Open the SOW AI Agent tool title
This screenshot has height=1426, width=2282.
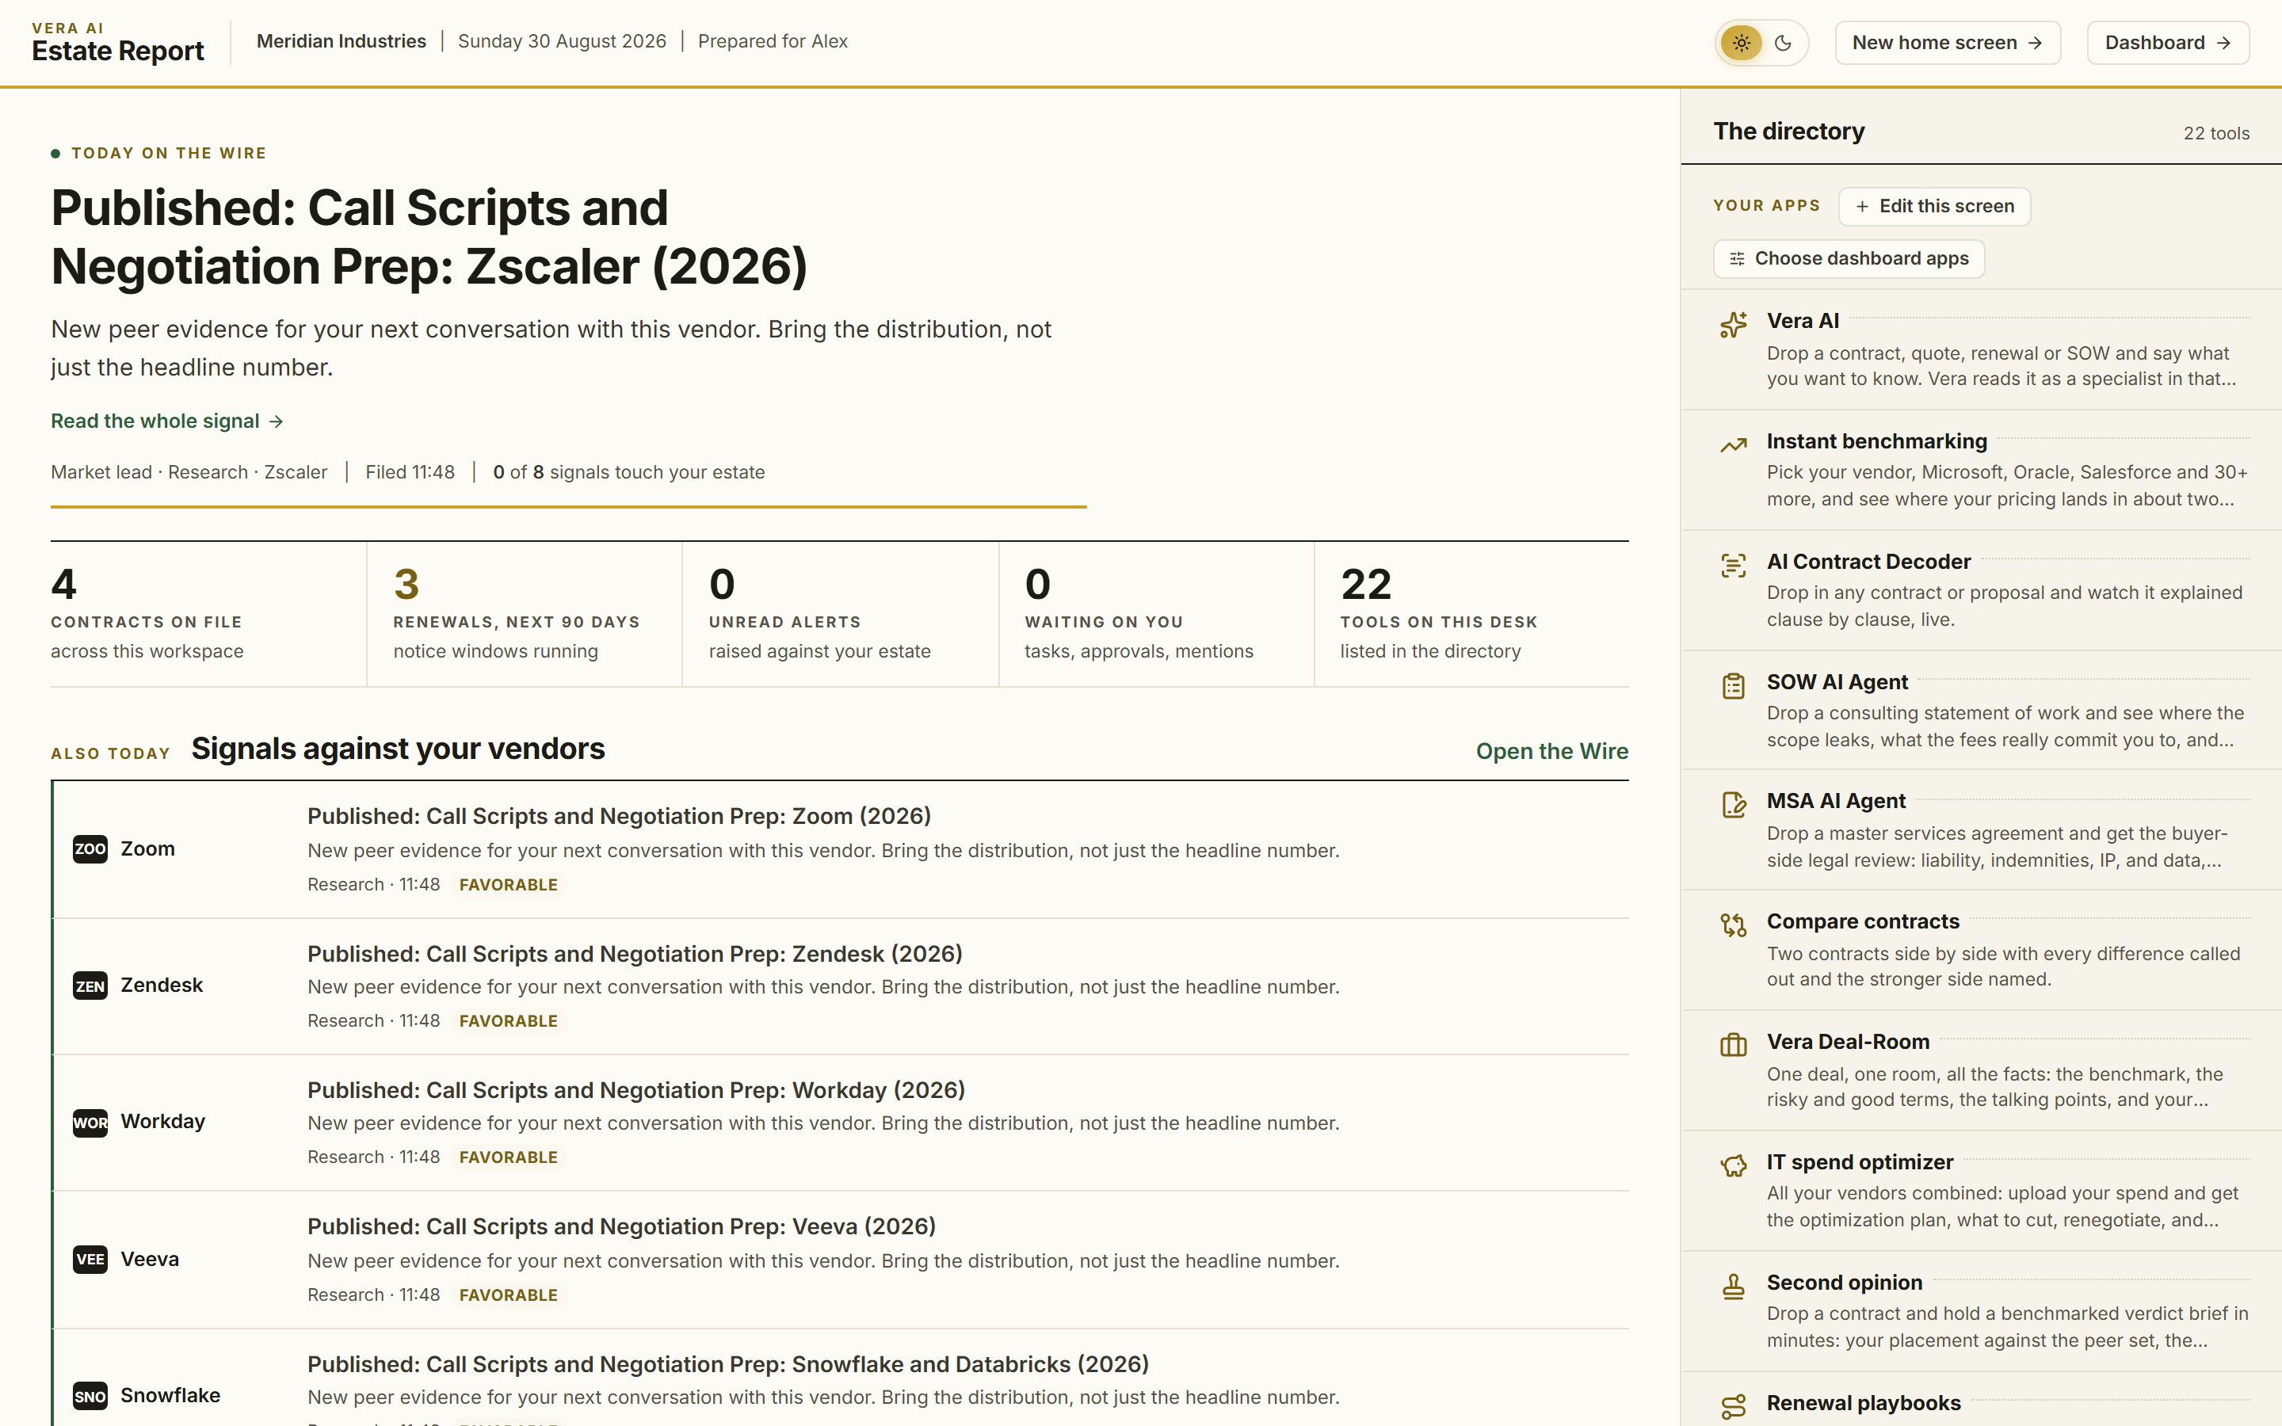pyautogui.click(x=1837, y=682)
